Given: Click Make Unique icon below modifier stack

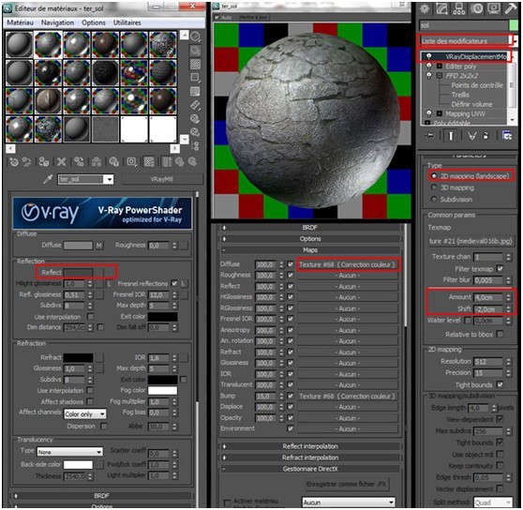Looking at the screenshot, I should (471, 136).
